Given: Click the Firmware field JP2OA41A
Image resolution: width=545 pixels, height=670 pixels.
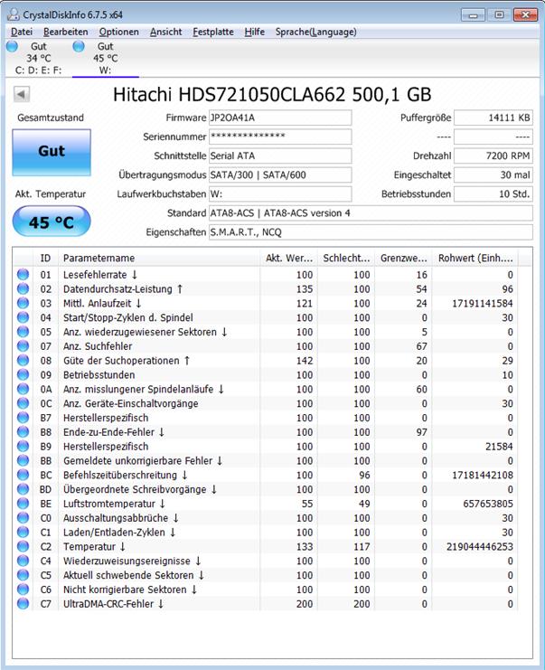Looking at the screenshot, I should click(x=280, y=118).
